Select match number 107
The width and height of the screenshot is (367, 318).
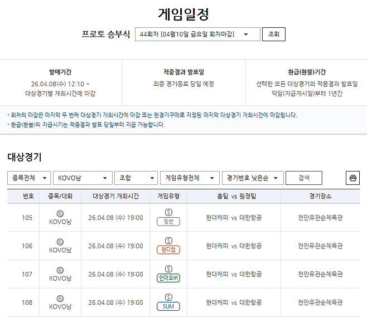pos(27,275)
